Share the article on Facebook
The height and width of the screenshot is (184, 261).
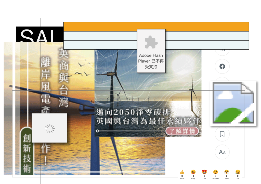(222, 66)
